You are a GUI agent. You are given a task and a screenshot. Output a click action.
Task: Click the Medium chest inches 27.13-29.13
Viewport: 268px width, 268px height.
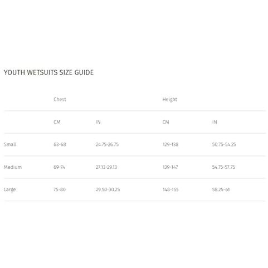(106, 167)
